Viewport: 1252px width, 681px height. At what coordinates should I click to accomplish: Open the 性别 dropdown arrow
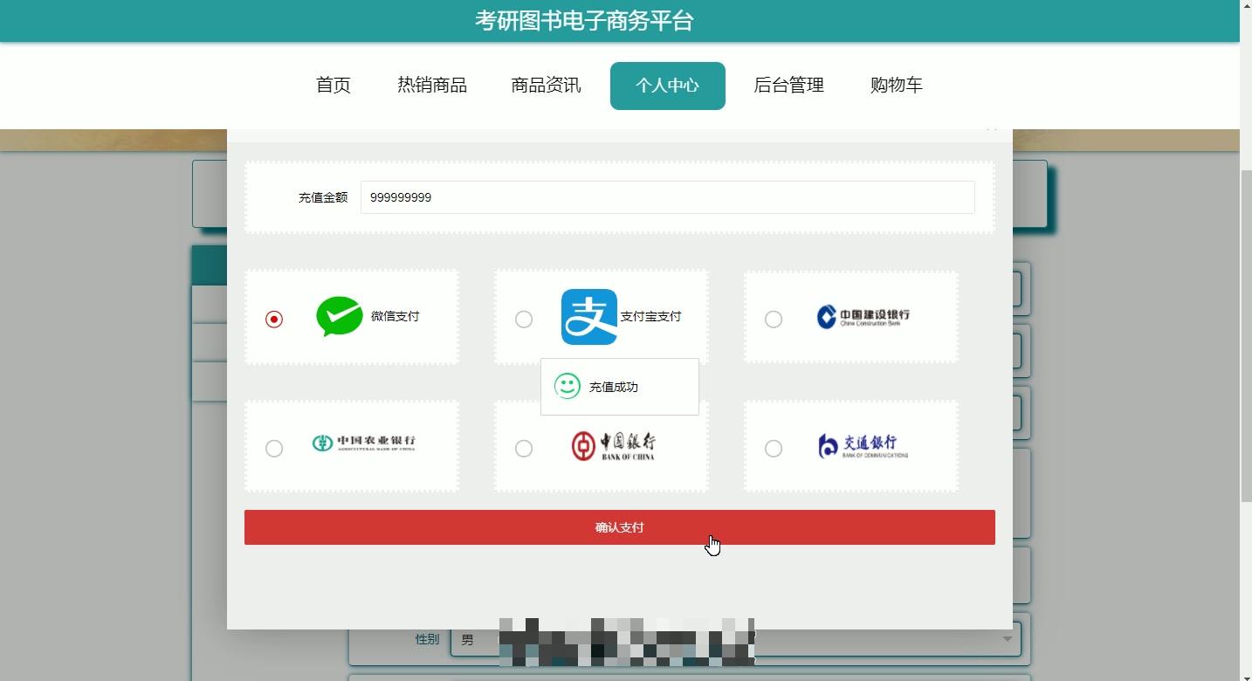(x=1007, y=640)
